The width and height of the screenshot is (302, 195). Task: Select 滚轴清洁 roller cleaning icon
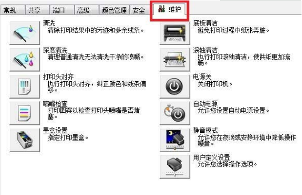coord(175,60)
